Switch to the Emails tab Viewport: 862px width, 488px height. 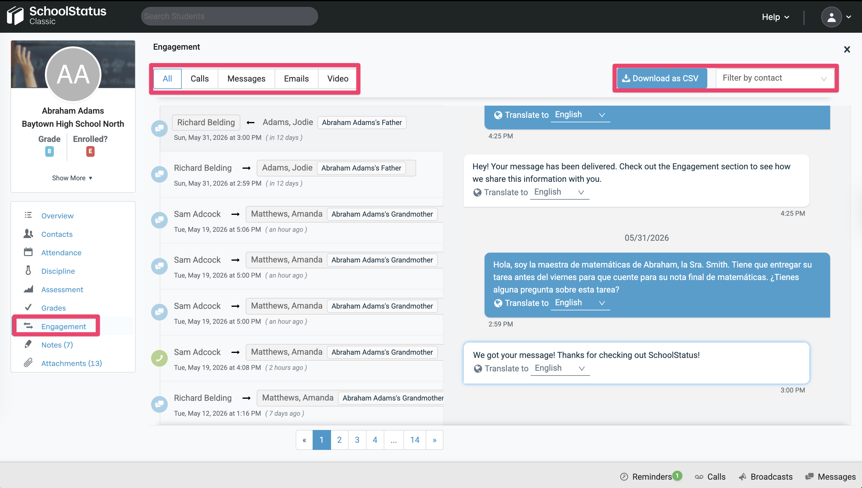(x=296, y=79)
